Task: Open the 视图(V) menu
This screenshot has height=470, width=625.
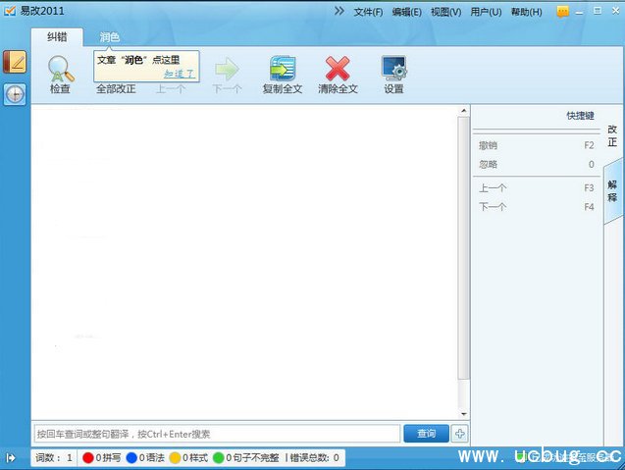Action: pyautogui.click(x=445, y=12)
